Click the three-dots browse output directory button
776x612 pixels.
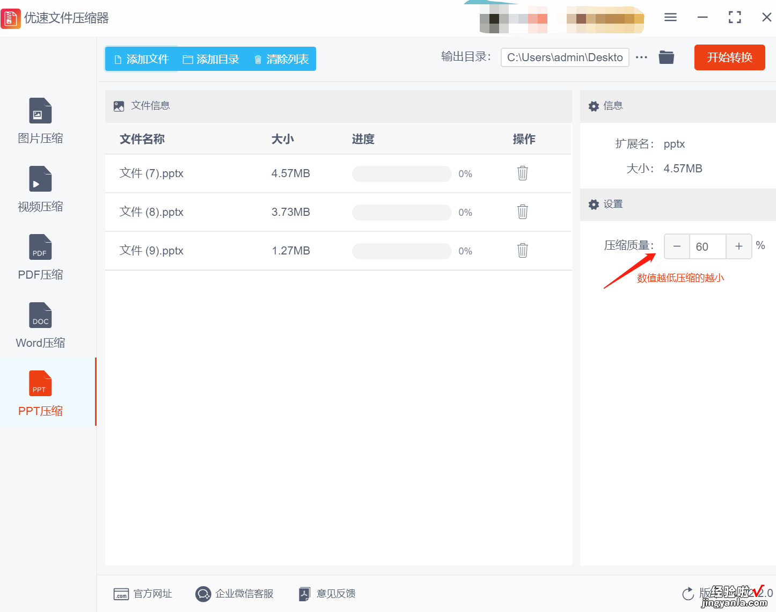(641, 57)
